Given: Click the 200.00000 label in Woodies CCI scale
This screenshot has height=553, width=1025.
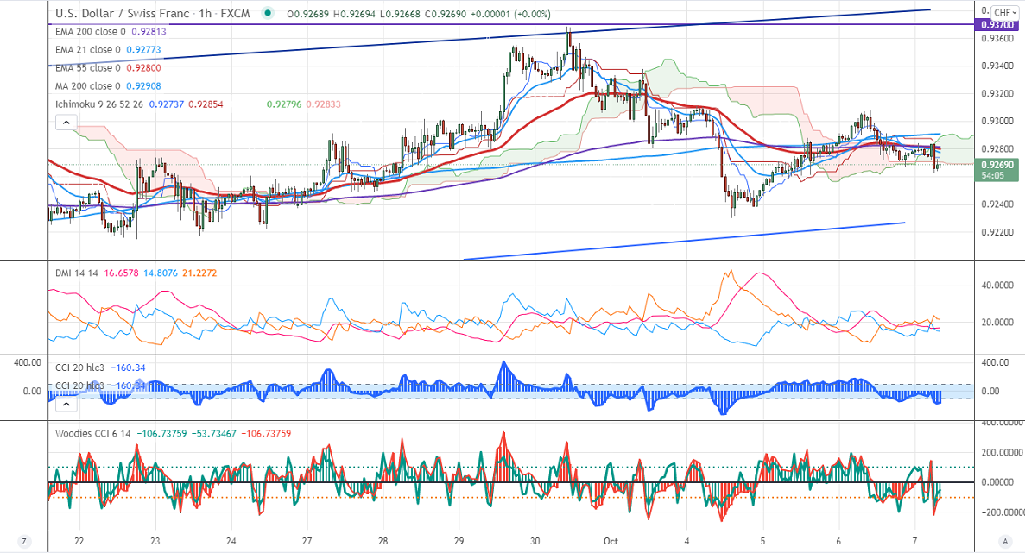Looking at the screenshot, I should 1001,452.
